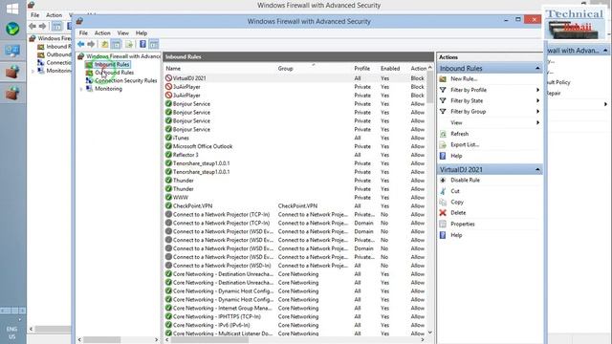This screenshot has width=612, height=344.
Task: Collapse background window actions header arrow
Action: 605,51
